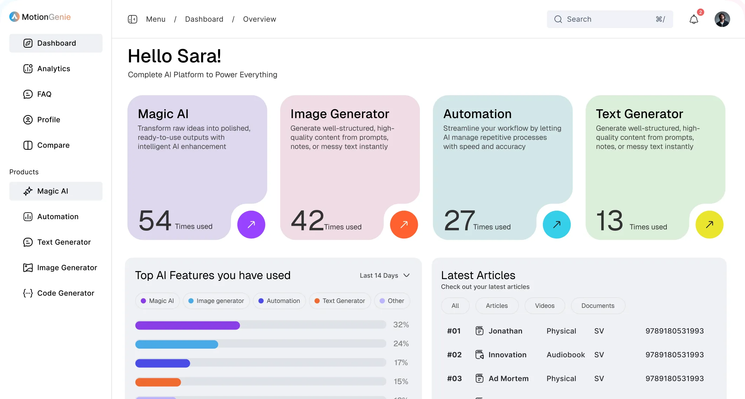Open the Last 14 Days dropdown
Viewport: 745px width, 399px height.
(384, 276)
